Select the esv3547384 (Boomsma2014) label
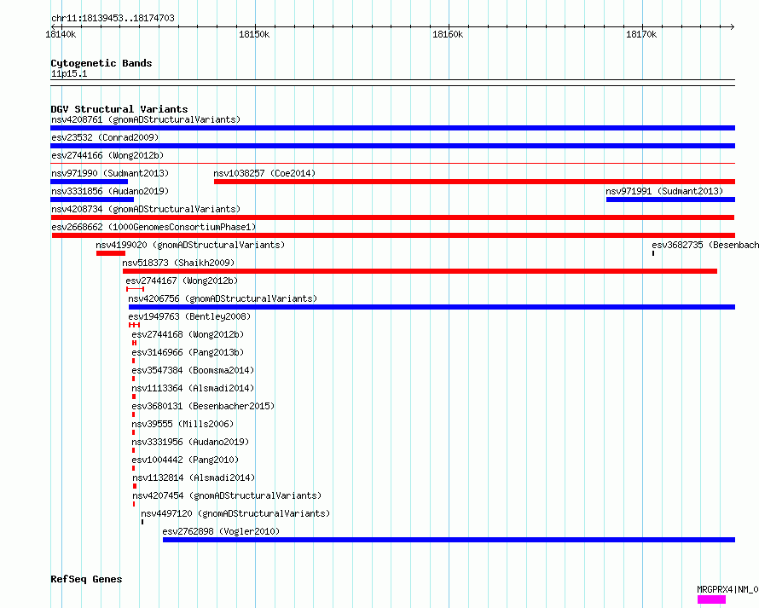 193,370
